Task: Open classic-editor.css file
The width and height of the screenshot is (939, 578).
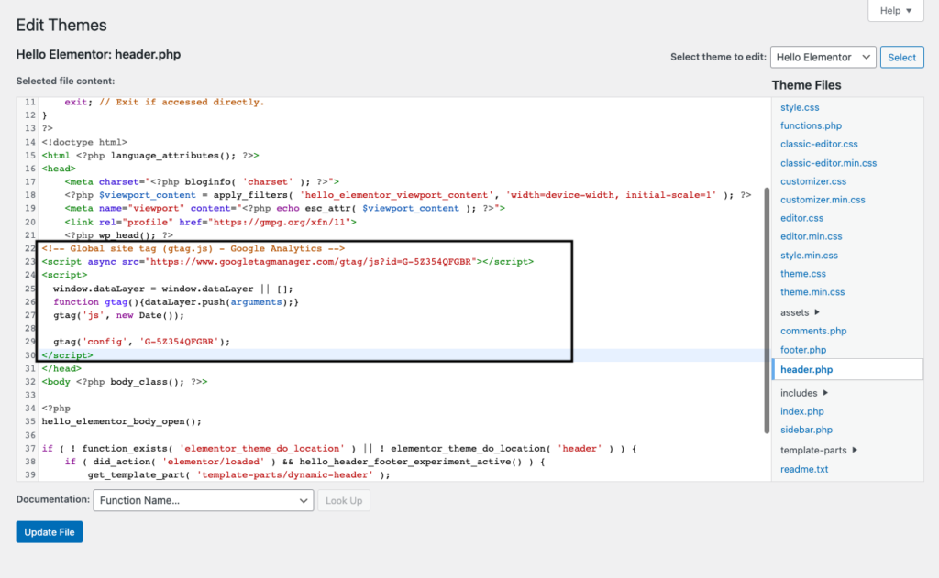Action: (819, 144)
